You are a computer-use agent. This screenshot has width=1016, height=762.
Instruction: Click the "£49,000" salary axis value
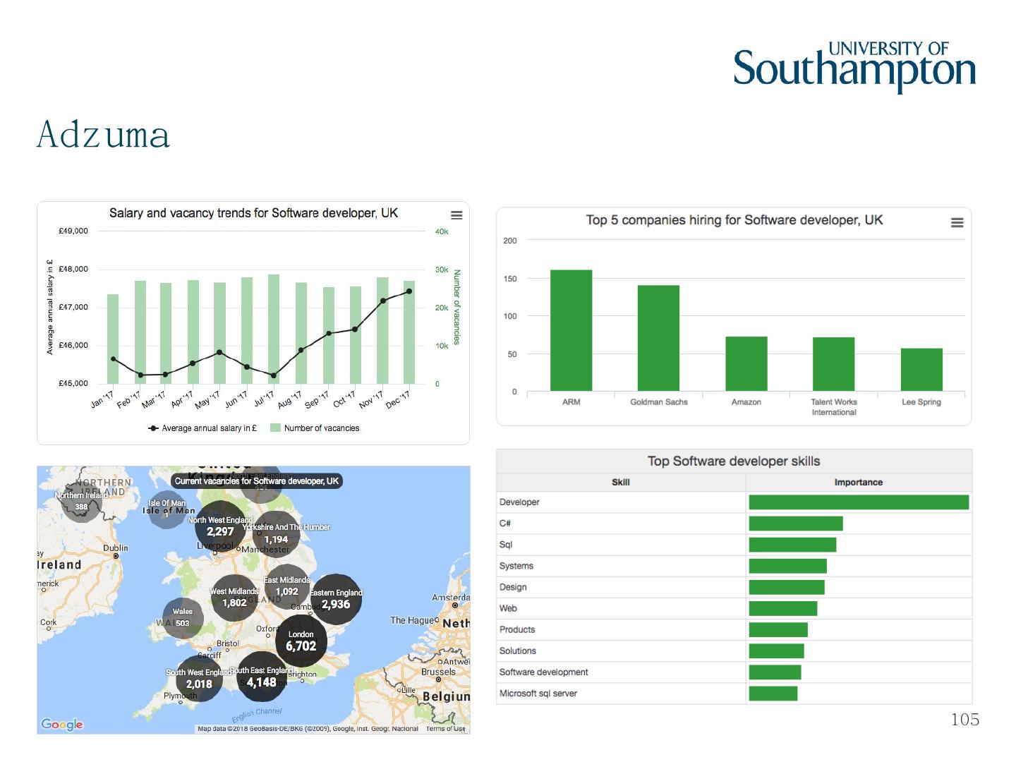(x=73, y=231)
